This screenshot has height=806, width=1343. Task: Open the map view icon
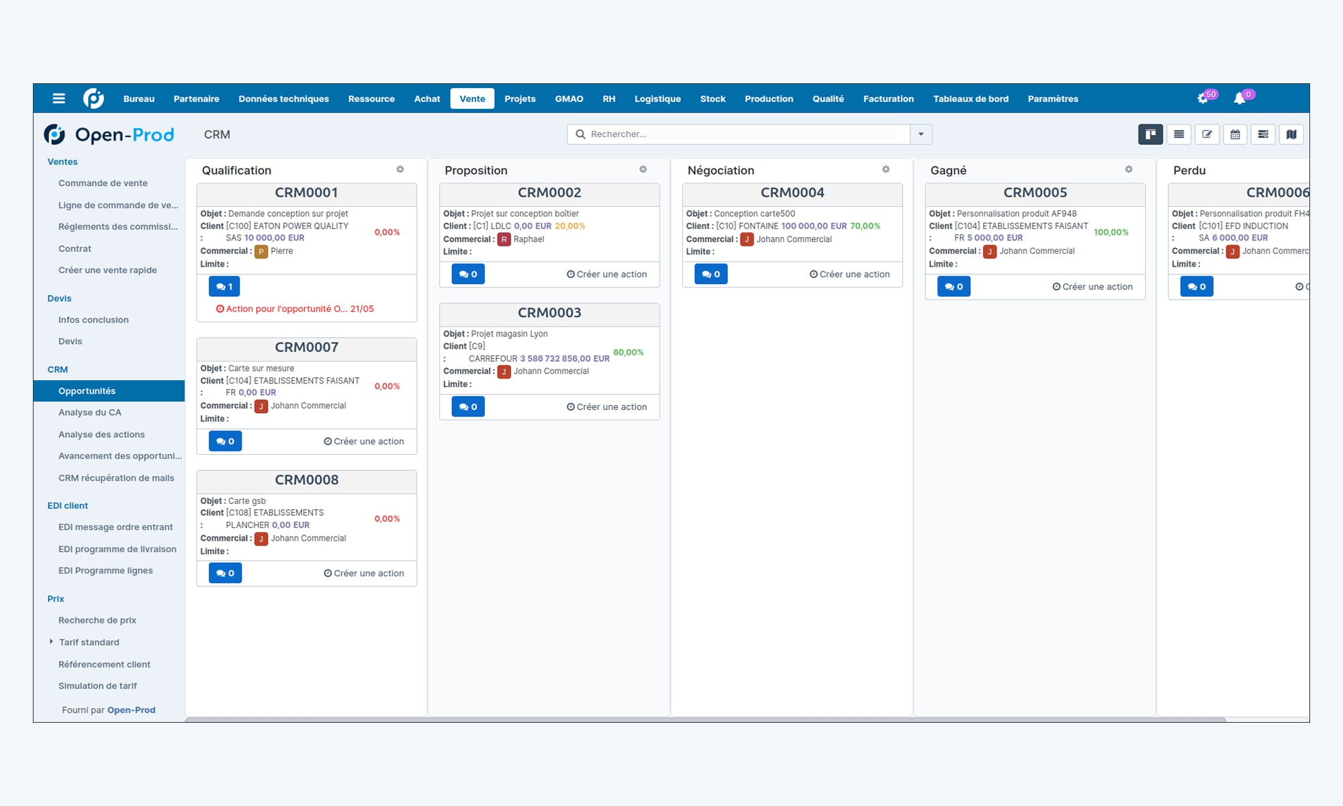pos(1291,134)
